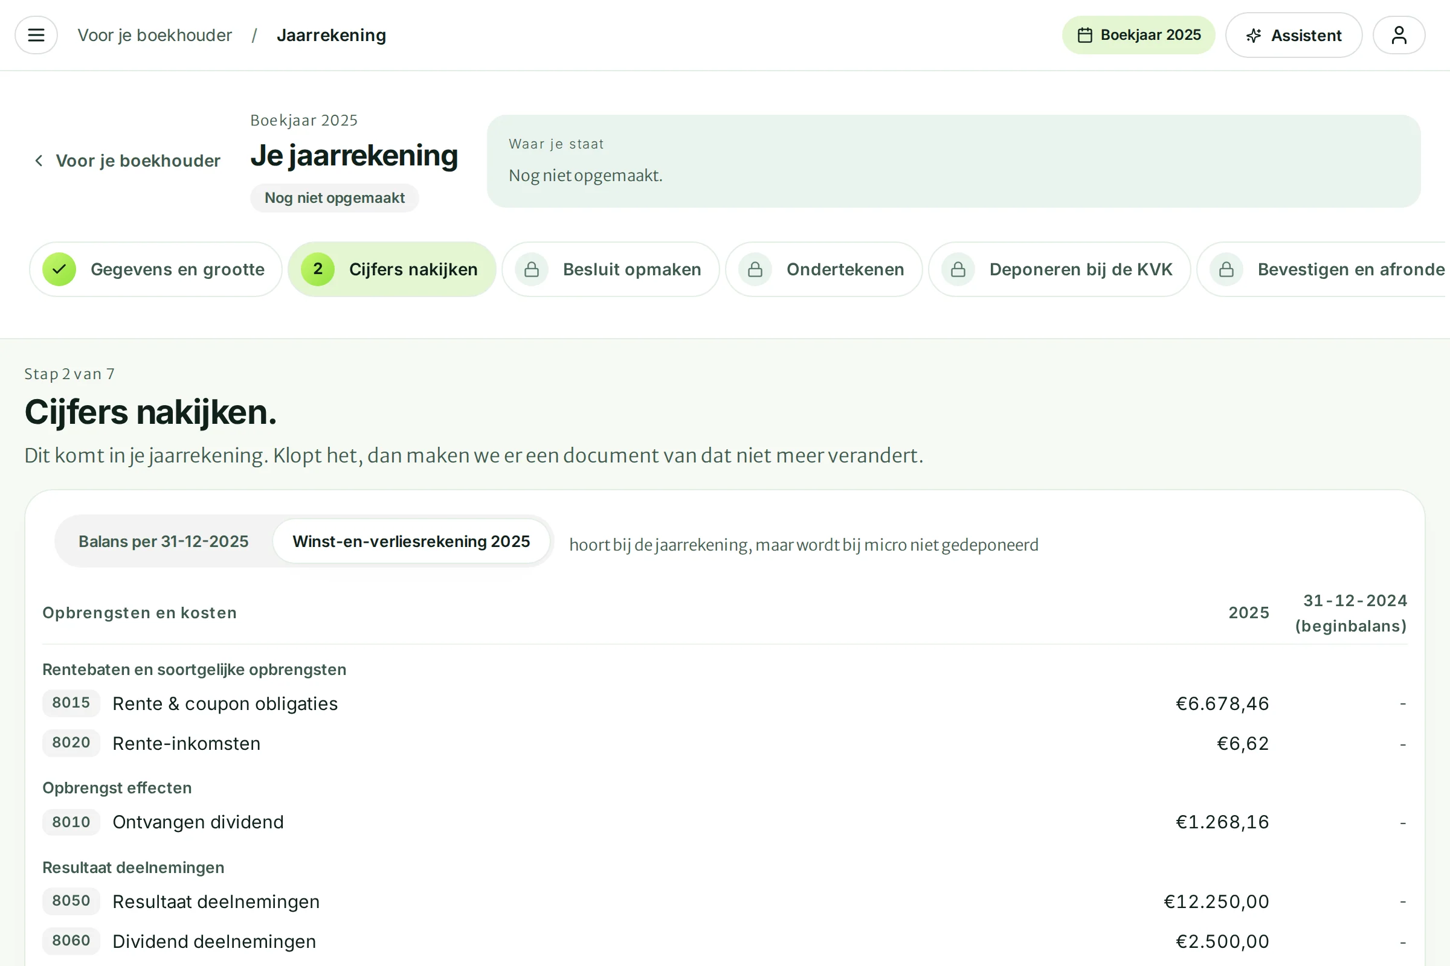This screenshot has width=1450, height=966.
Task: Click the calendar icon in Boekjaar 2025
Action: (1085, 35)
